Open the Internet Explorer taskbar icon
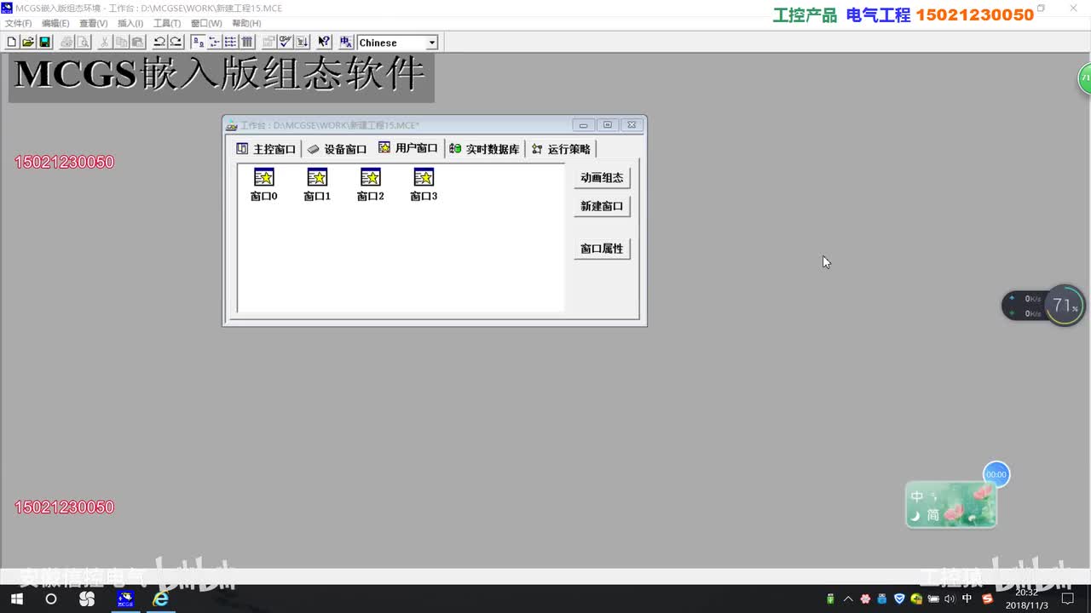The image size is (1091, 613). pyautogui.click(x=160, y=599)
